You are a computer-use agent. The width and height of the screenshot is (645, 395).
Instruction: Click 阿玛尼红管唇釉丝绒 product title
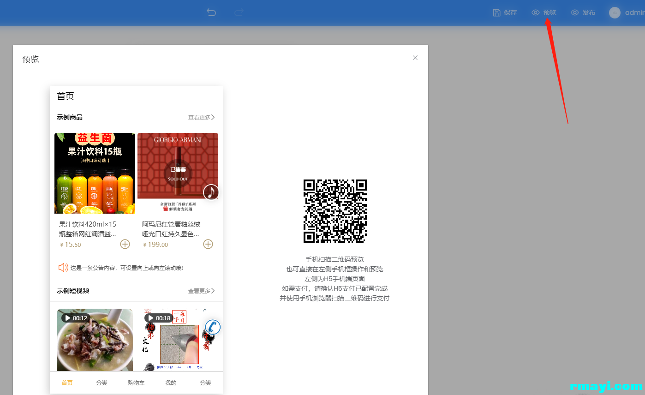(x=171, y=229)
